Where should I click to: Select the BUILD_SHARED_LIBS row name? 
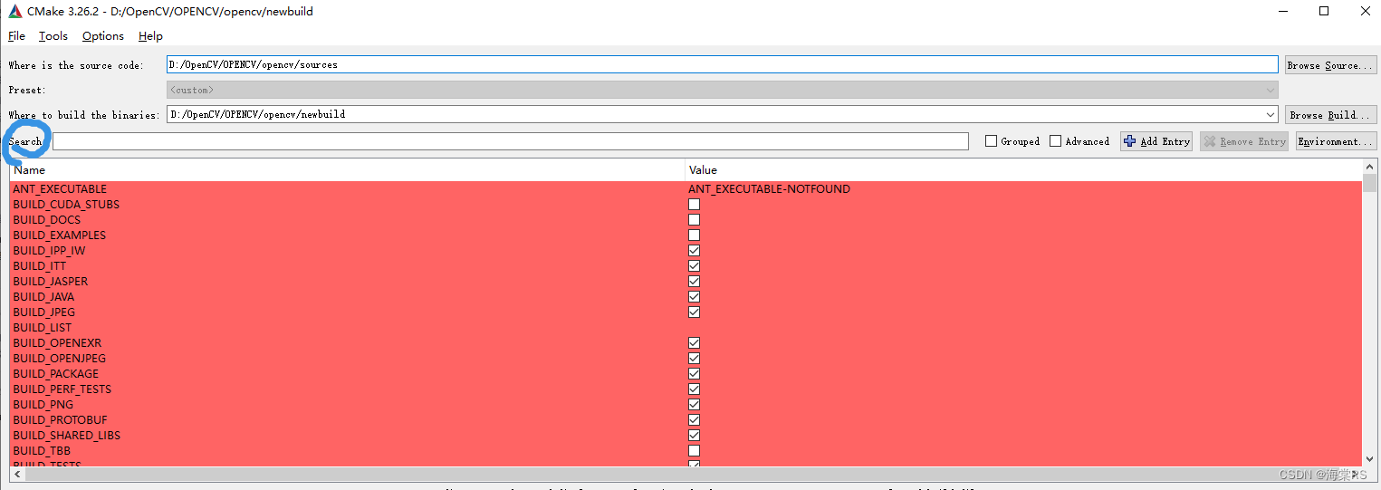pyautogui.click(x=67, y=436)
